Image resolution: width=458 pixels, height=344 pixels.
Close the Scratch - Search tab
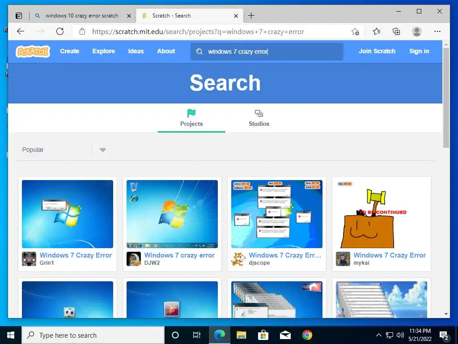pyautogui.click(x=236, y=16)
